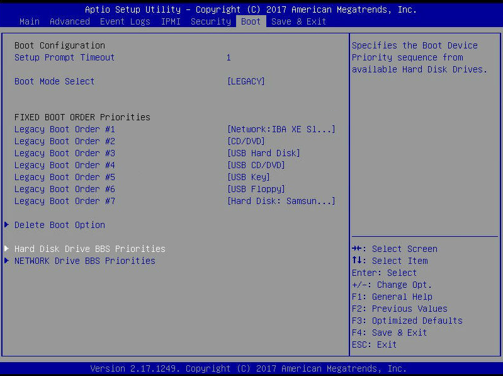The image size is (503, 376).
Task: Click the +/-: Change Opt. hint
Action: 392,285
